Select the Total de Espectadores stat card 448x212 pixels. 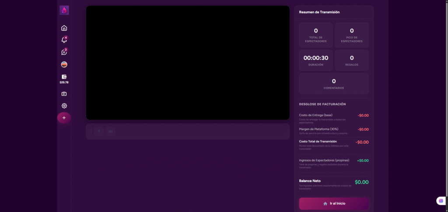tap(315, 35)
